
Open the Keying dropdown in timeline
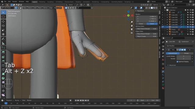point(18,100)
